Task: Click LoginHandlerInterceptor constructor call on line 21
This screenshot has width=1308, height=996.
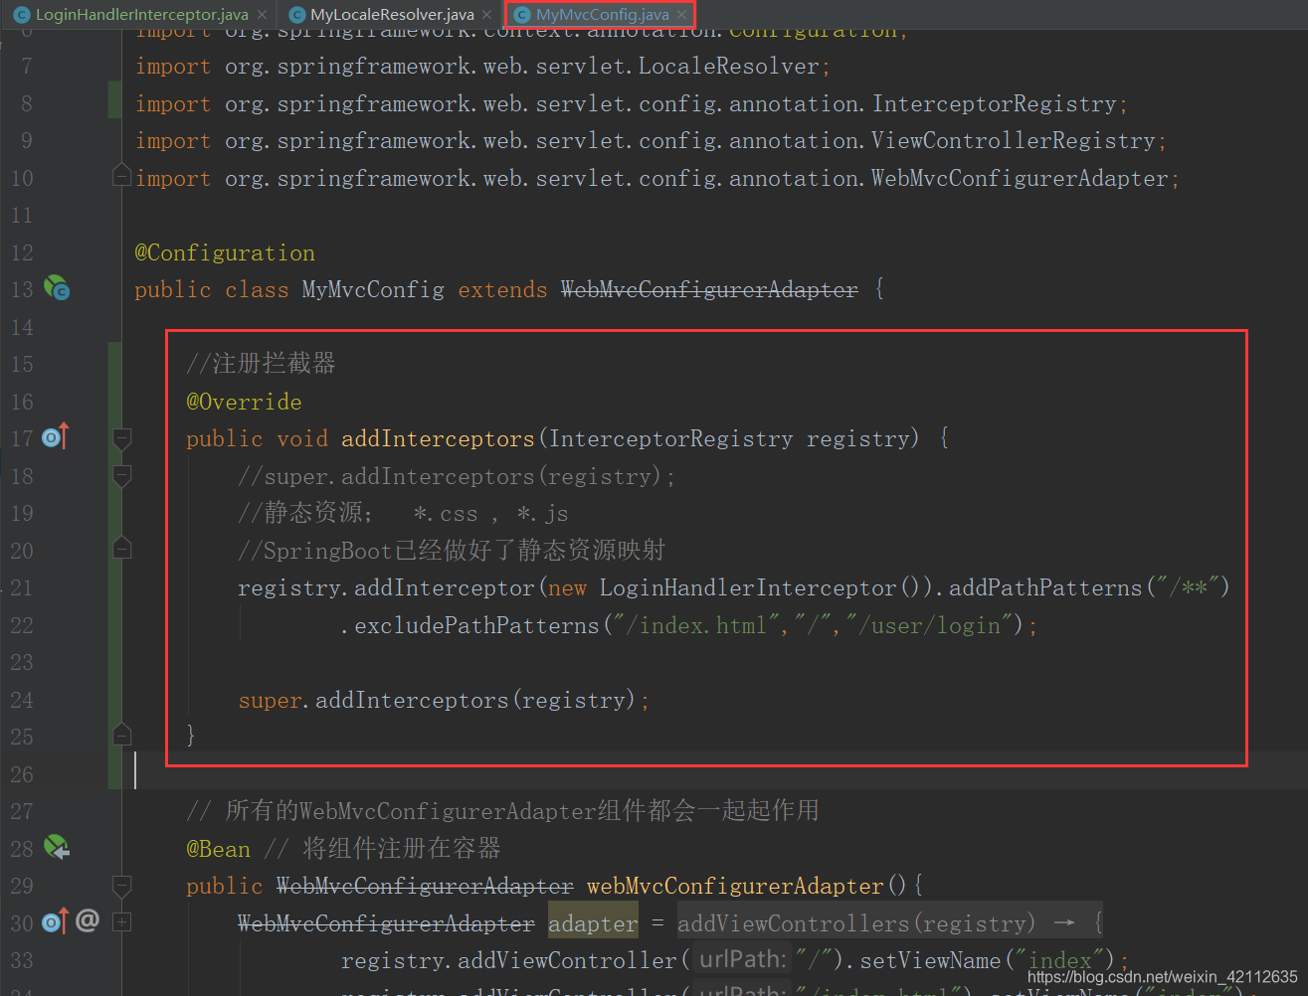Action: [x=748, y=587]
